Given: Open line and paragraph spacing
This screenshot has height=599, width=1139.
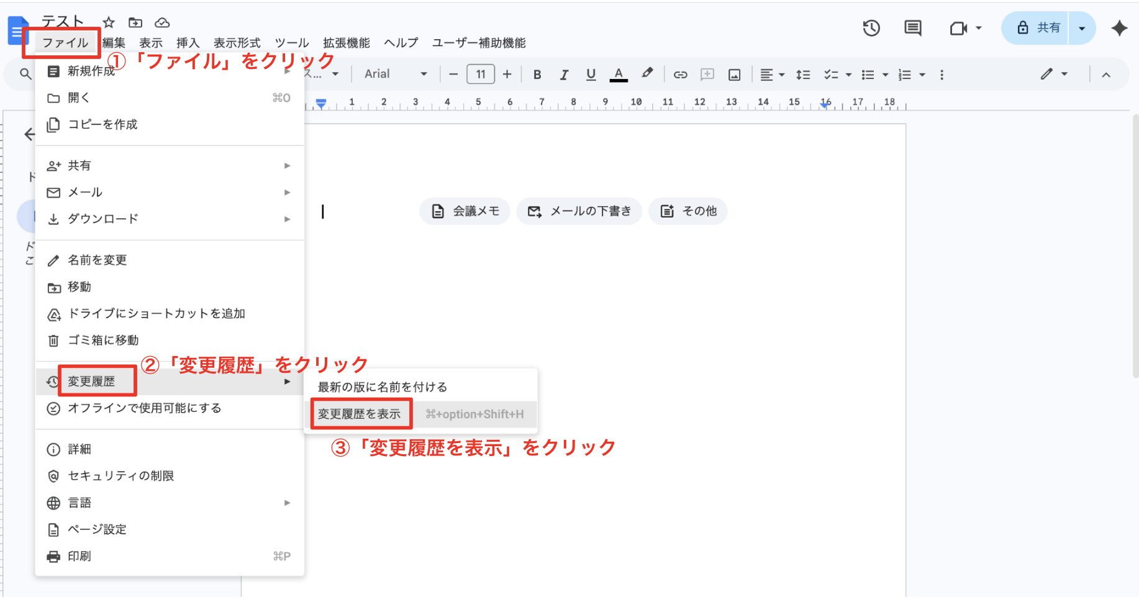Looking at the screenshot, I should point(803,75).
